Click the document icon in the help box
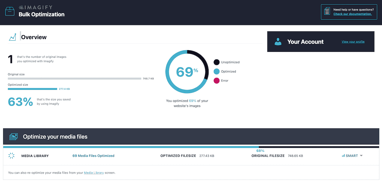 tap(327, 11)
